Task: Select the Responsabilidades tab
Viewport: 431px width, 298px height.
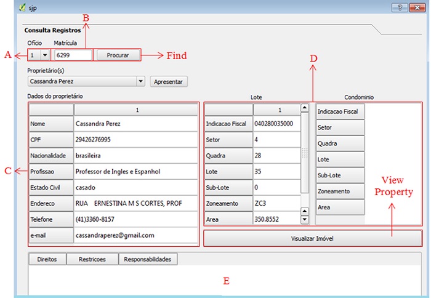Action: click(x=148, y=259)
